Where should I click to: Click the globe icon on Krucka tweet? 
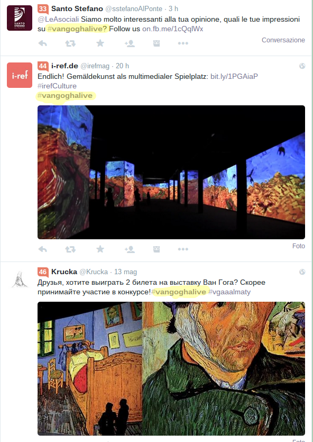(x=302, y=272)
